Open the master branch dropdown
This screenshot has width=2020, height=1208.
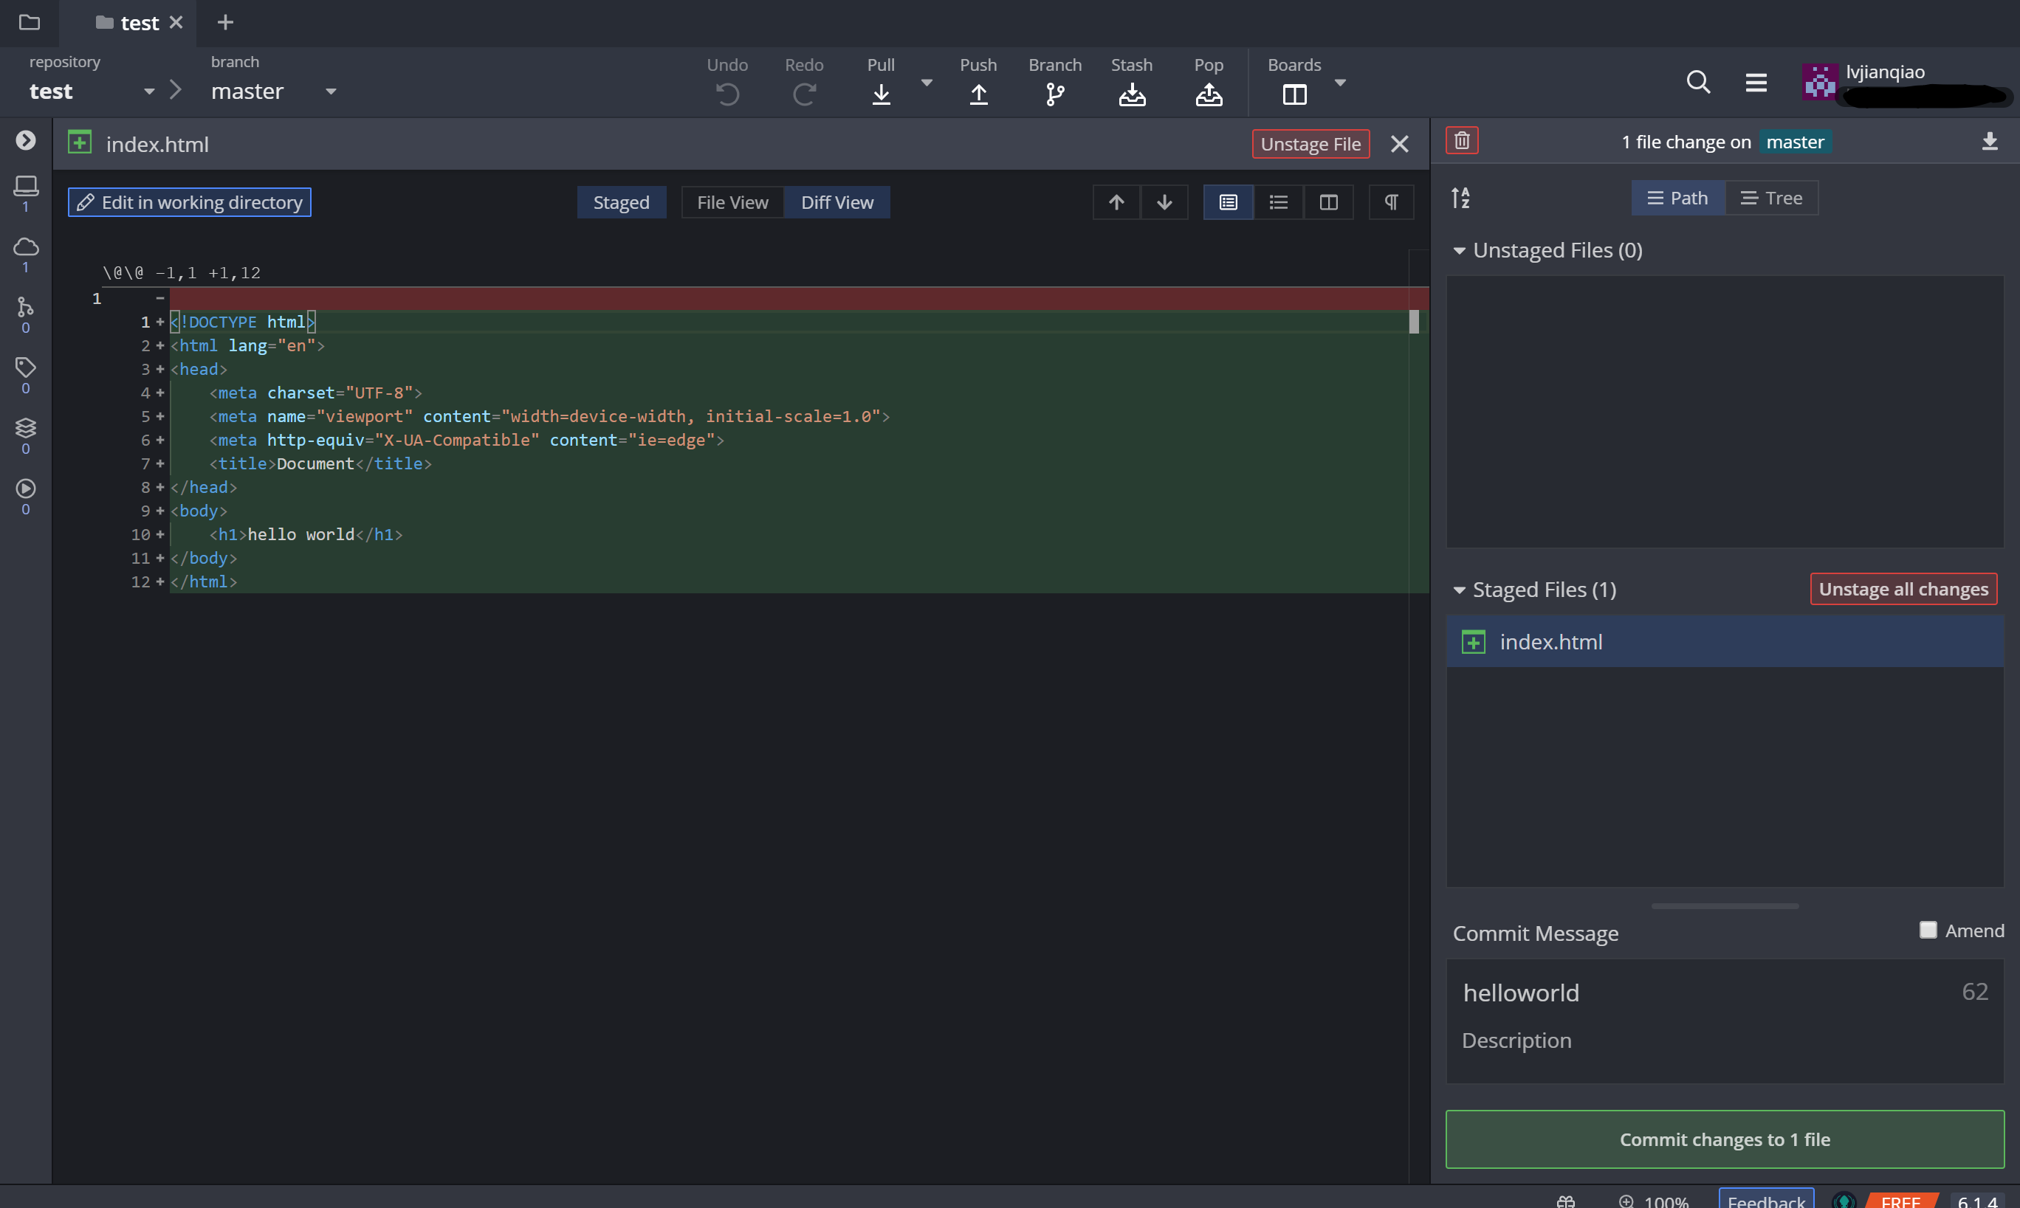(x=331, y=92)
